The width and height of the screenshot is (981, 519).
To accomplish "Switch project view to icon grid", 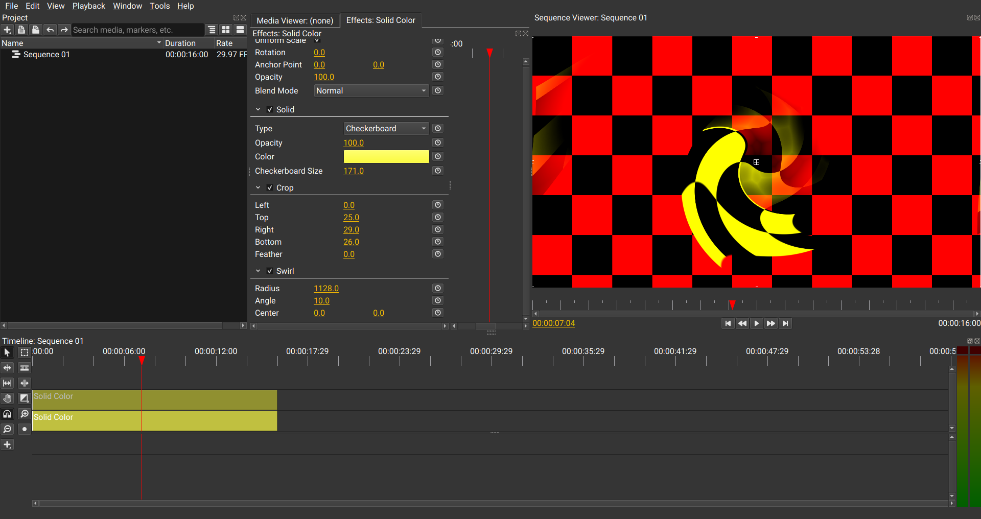I will point(226,30).
